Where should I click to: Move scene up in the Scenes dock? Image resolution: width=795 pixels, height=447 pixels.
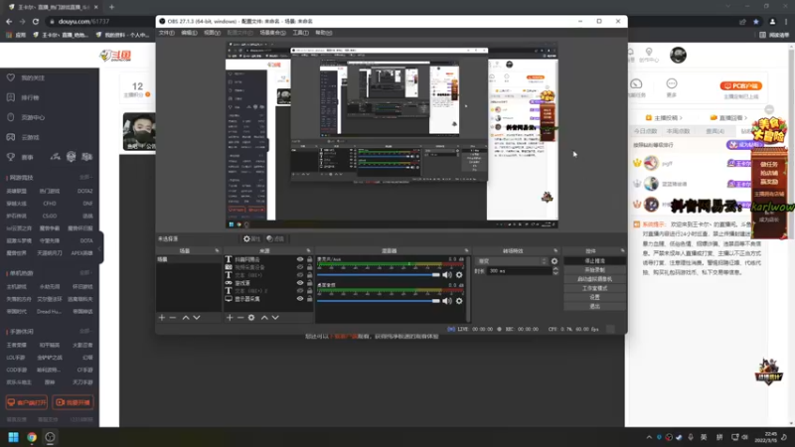186,317
